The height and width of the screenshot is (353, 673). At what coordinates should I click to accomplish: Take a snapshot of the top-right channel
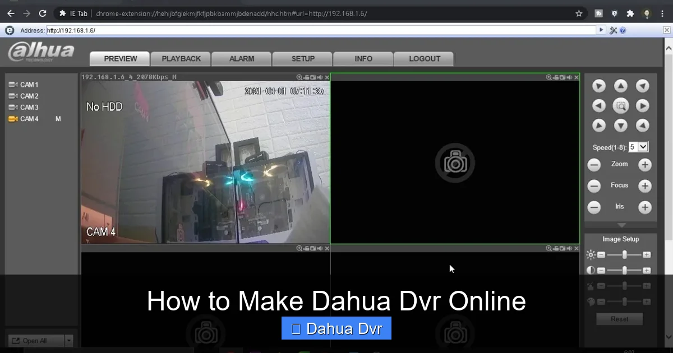coord(561,77)
